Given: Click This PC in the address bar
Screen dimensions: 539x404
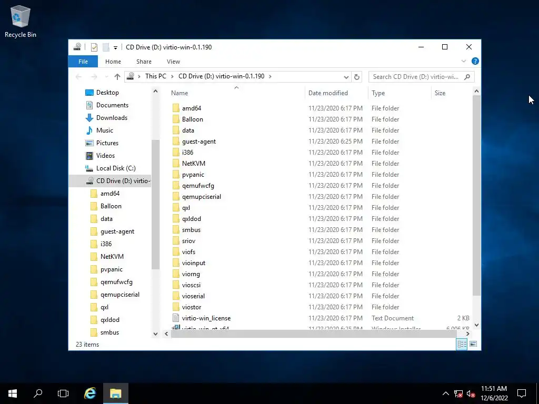Looking at the screenshot, I should [155, 76].
